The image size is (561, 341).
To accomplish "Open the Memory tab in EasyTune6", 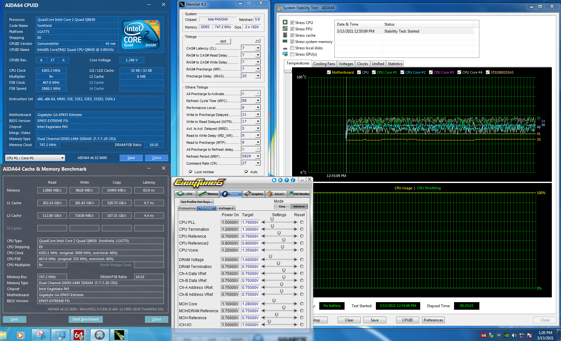I will point(208,194).
